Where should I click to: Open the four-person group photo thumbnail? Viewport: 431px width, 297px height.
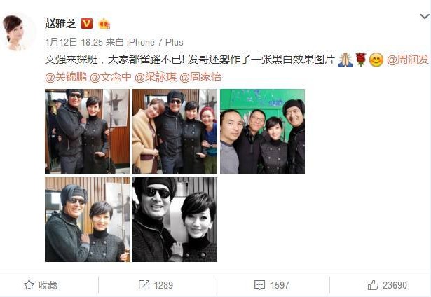[x=175, y=131]
